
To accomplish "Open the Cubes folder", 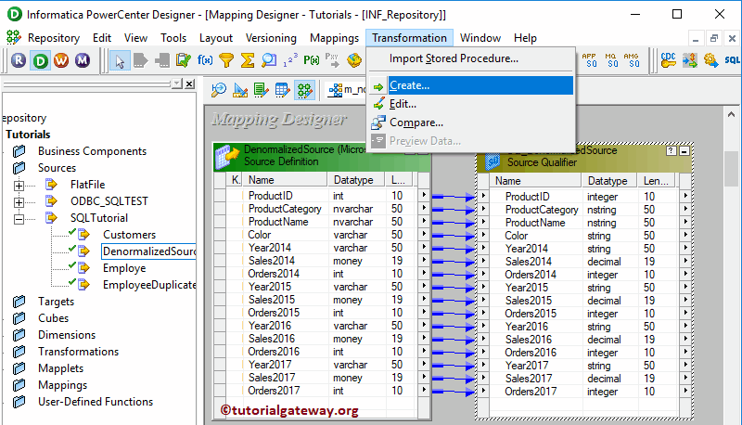I will click(53, 318).
